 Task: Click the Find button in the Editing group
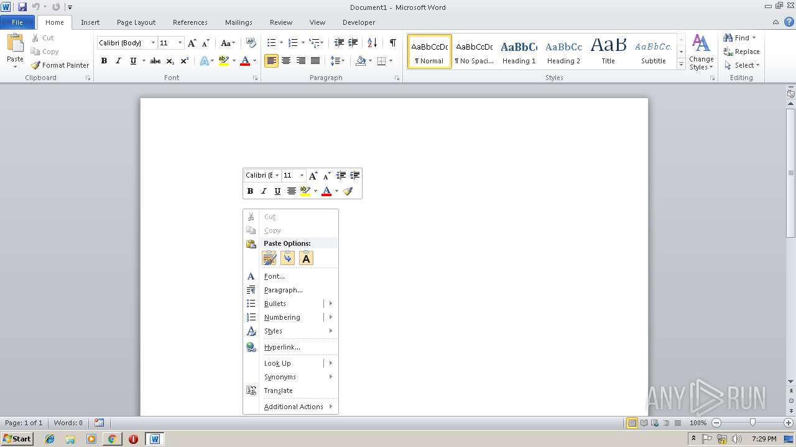coord(739,38)
